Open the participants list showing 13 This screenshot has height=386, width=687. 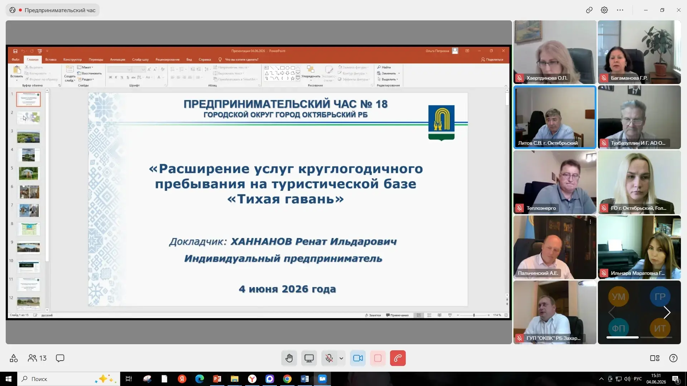(x=37, y=358)
